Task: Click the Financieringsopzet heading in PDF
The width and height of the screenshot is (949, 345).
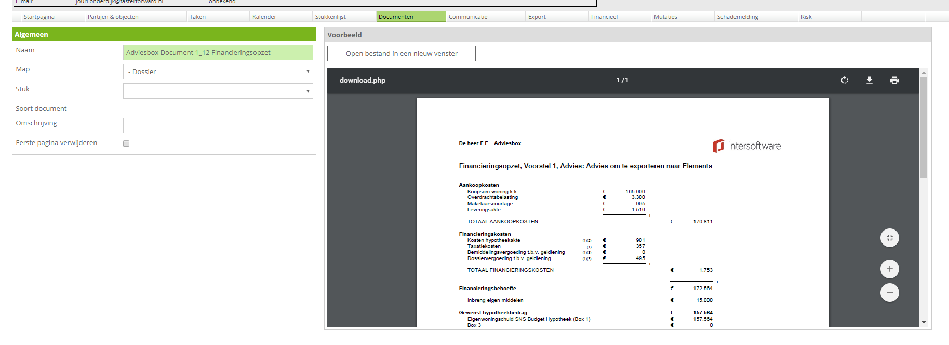Action: (x=585, y=166)
